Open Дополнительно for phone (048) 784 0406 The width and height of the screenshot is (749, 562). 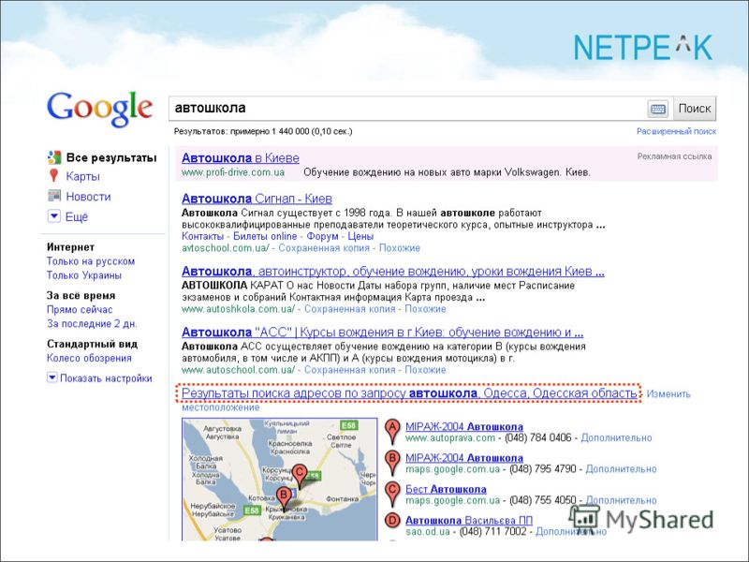click(x=616, y=437)
